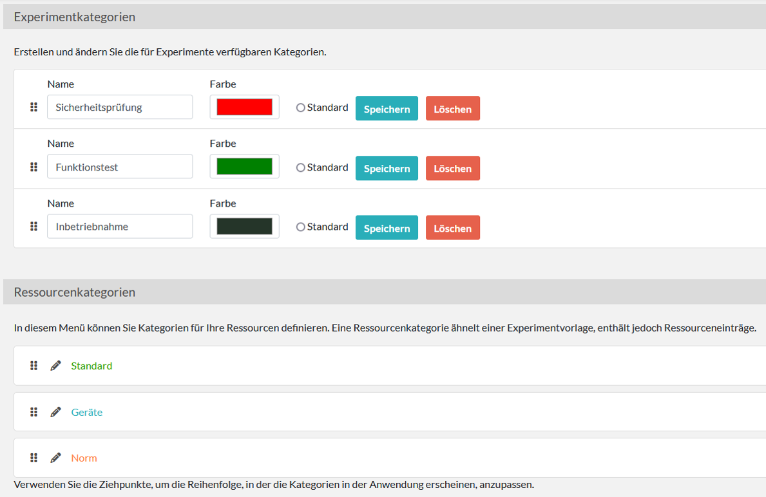The image size is (766, 497).
Task: Click pencil icon to edit Norm category
Action: (x=56, y=458)
